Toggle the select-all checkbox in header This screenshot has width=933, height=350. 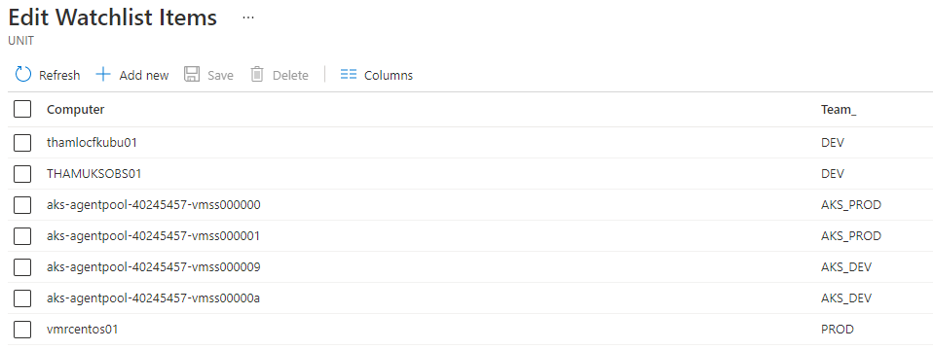tap(22, 109)
